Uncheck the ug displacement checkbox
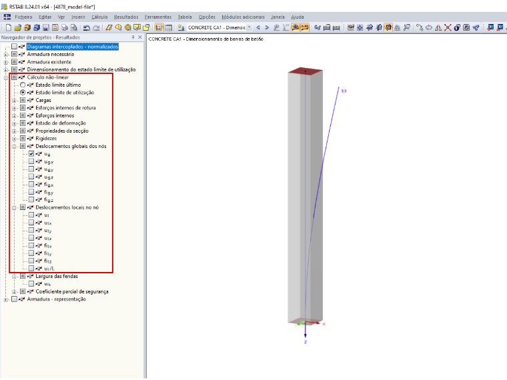 pyautogui.click(x=31, y=154)
